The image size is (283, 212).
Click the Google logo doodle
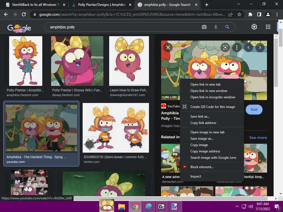click(x=19, y=28)
